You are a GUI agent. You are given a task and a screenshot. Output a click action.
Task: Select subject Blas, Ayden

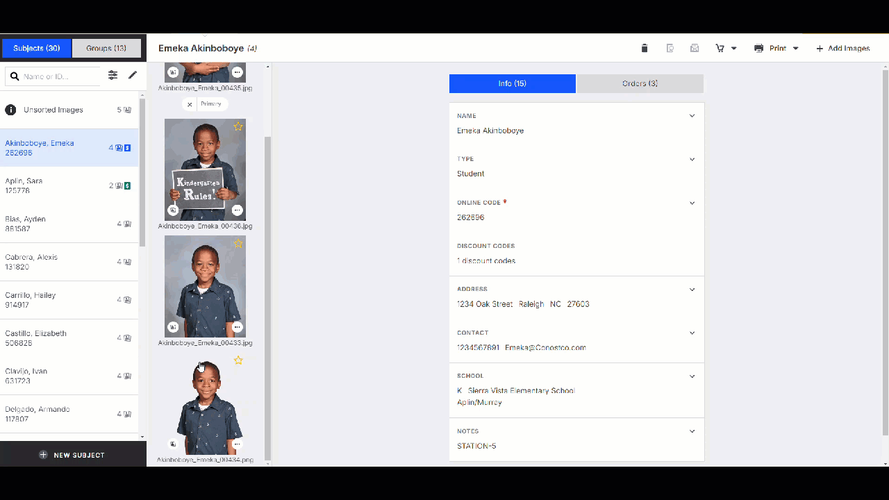coord(69,224)
